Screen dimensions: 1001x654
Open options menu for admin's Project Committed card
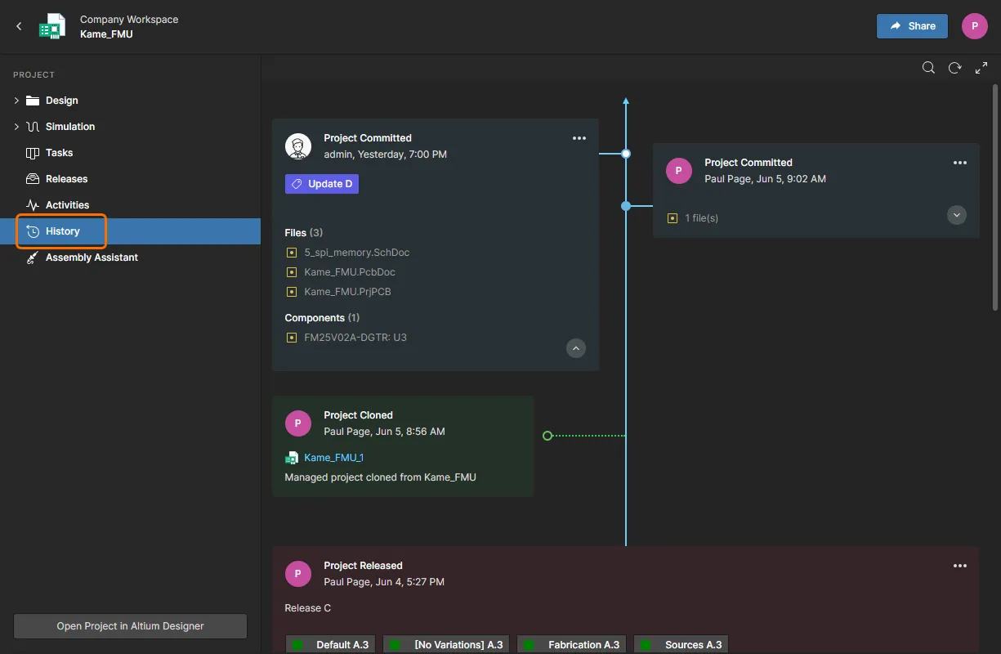(579, 138)
